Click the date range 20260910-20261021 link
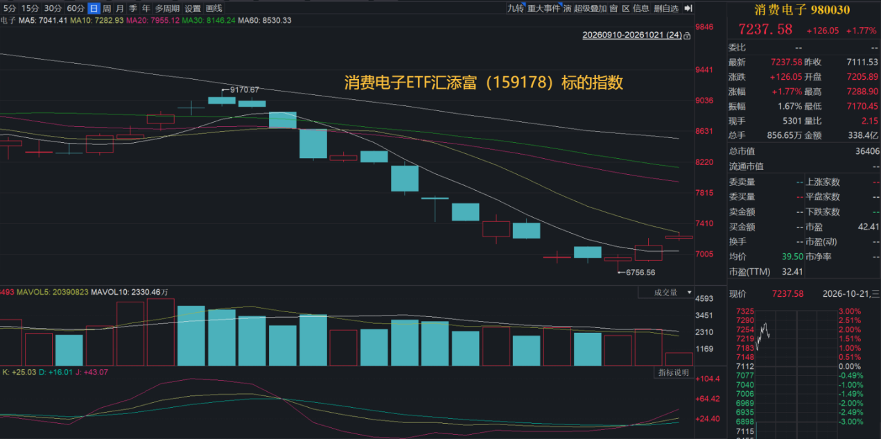 (x=631, y=35)
